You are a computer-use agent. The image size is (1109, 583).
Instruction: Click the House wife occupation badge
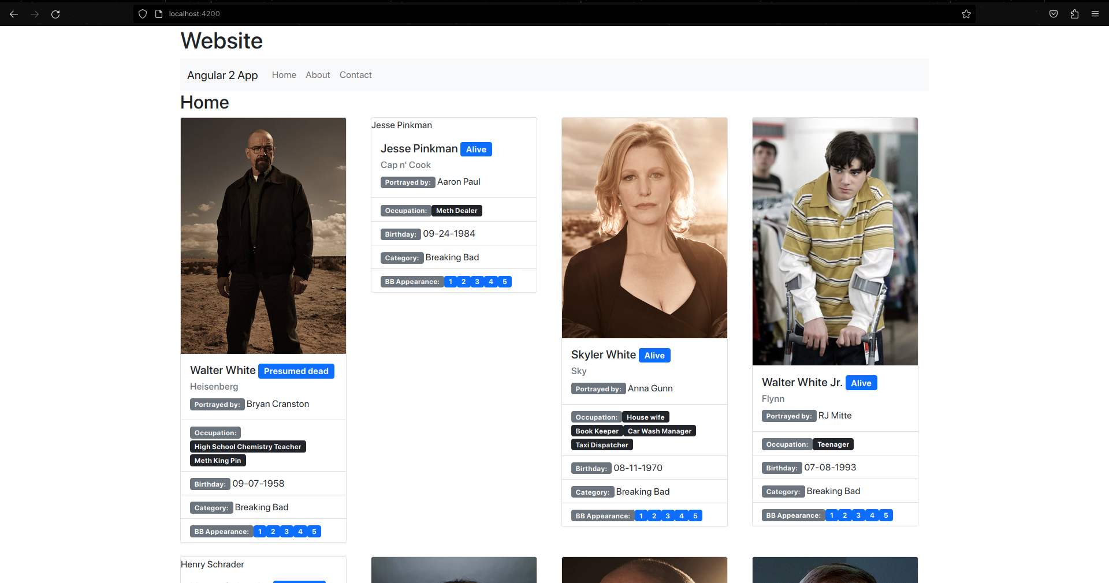coord(646,417)
